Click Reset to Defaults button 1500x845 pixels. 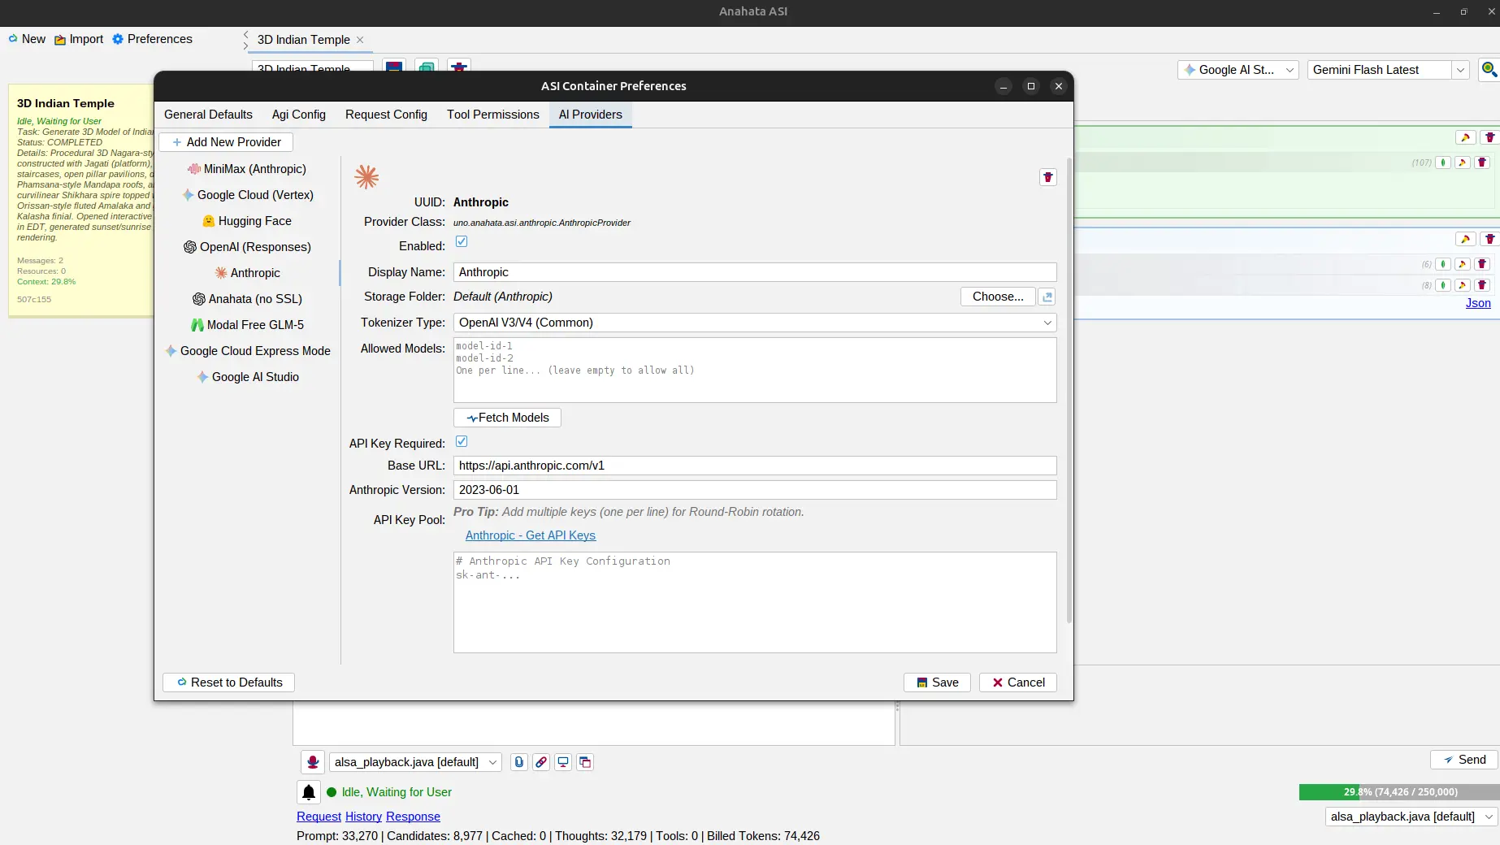(228, 682)
